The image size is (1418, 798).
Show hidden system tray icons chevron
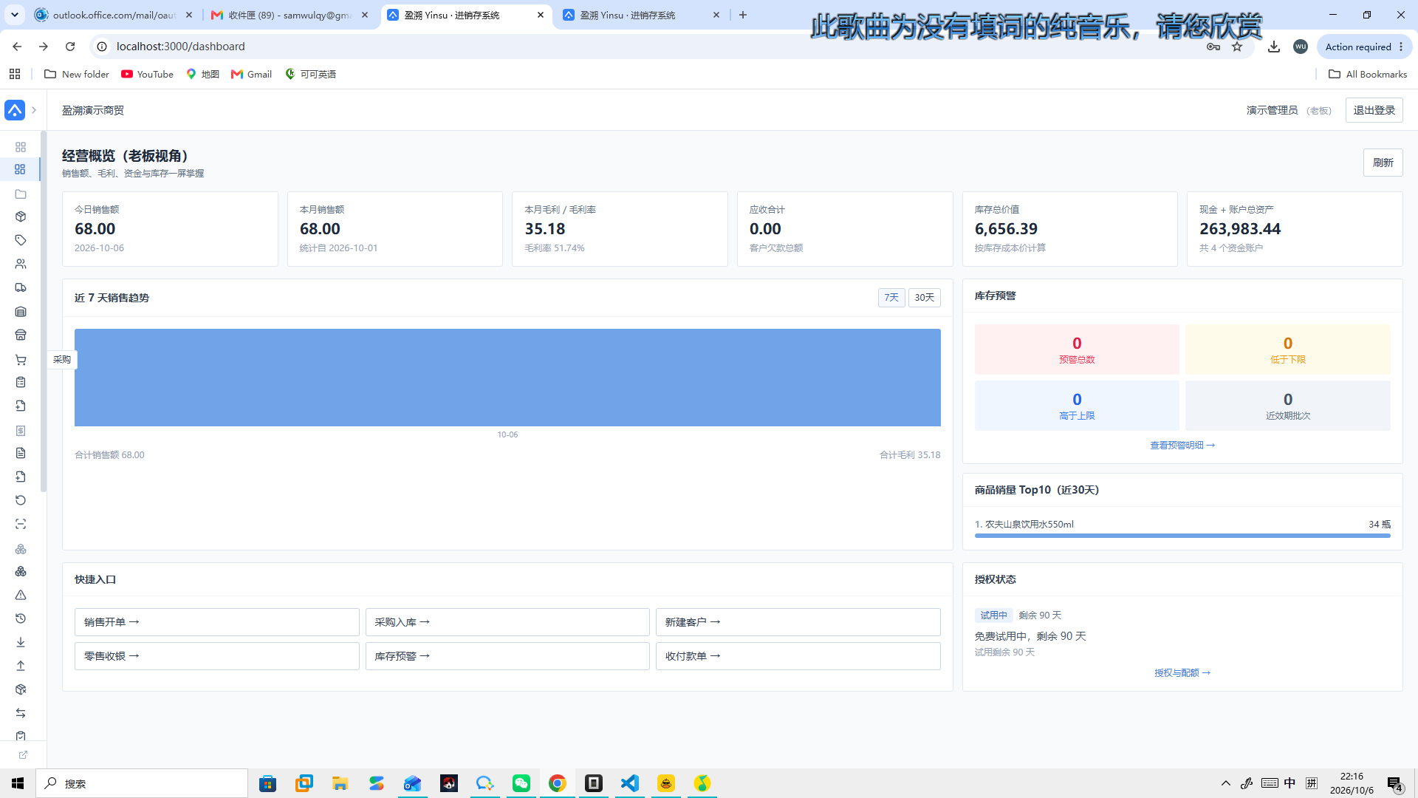[x=1225, y=783]
